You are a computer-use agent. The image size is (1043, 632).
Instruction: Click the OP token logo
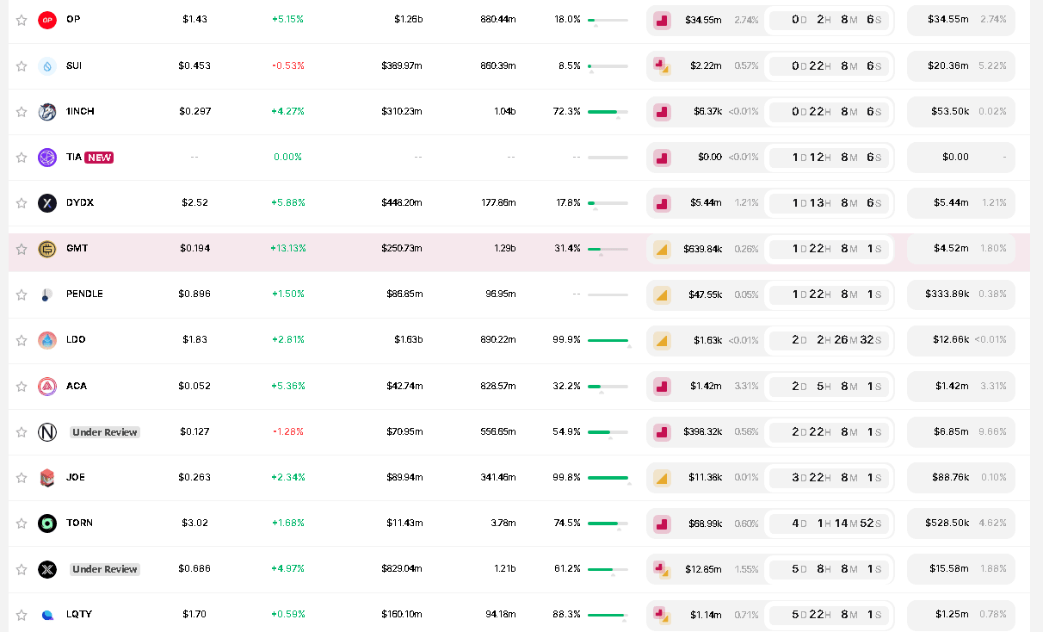(47, 19)
